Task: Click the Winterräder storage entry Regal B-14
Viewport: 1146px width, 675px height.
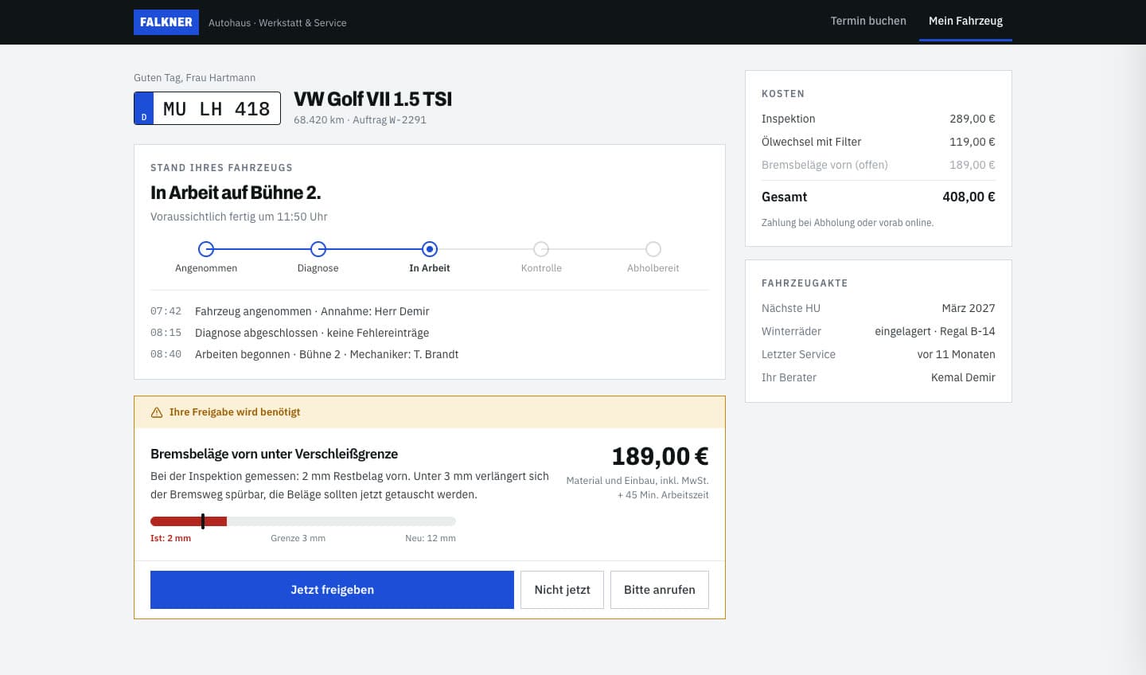Action: point(935,331)
